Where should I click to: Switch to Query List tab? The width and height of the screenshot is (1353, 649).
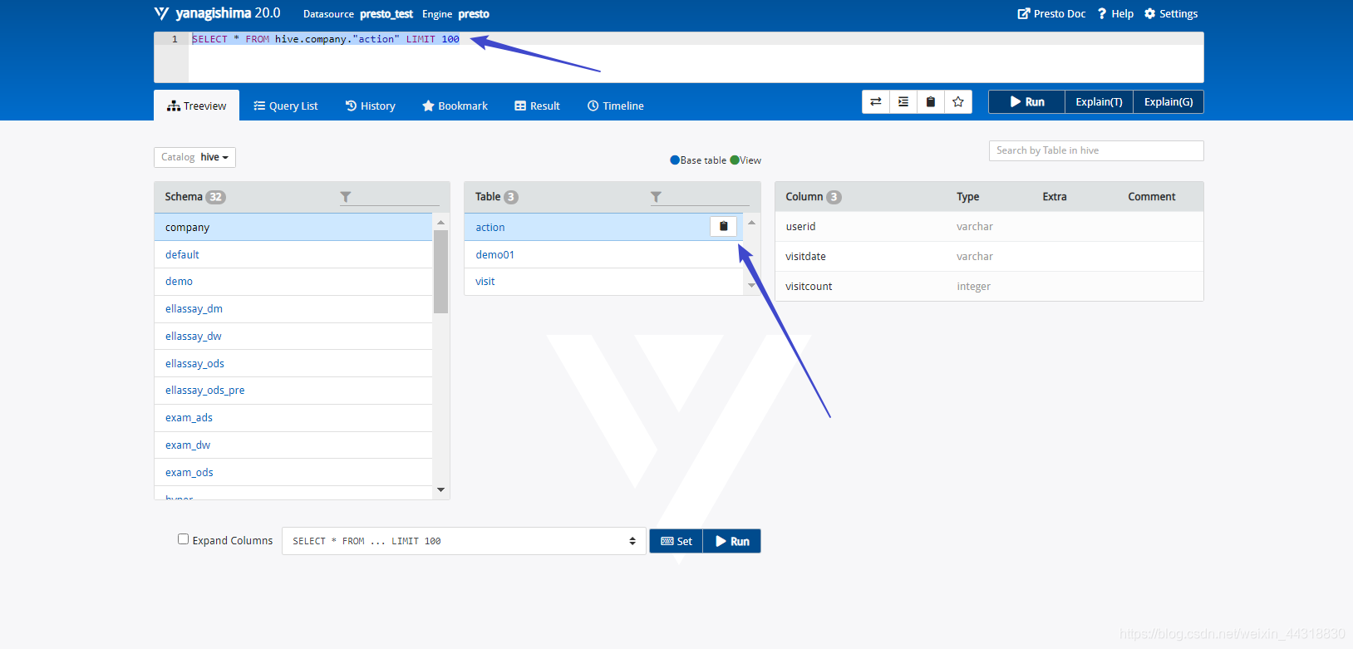(x=286, y=106)
